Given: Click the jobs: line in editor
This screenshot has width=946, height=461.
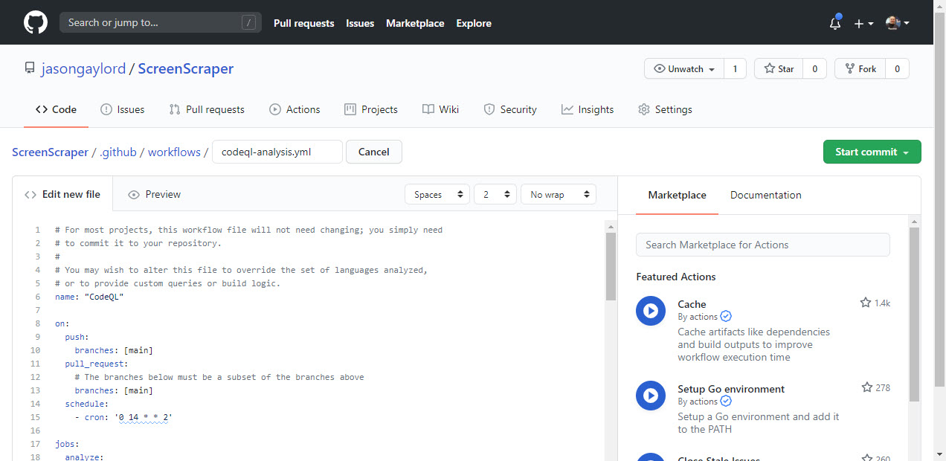Looking at the screenshot, I should [x=68, y=444].
